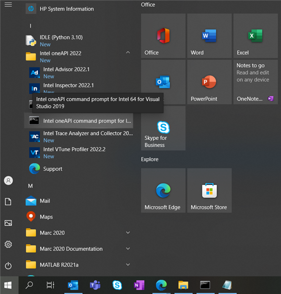Open the Maps app
The width and height of the screenshot is (281, 294).
pyautogui.click(x=78, y=217)
